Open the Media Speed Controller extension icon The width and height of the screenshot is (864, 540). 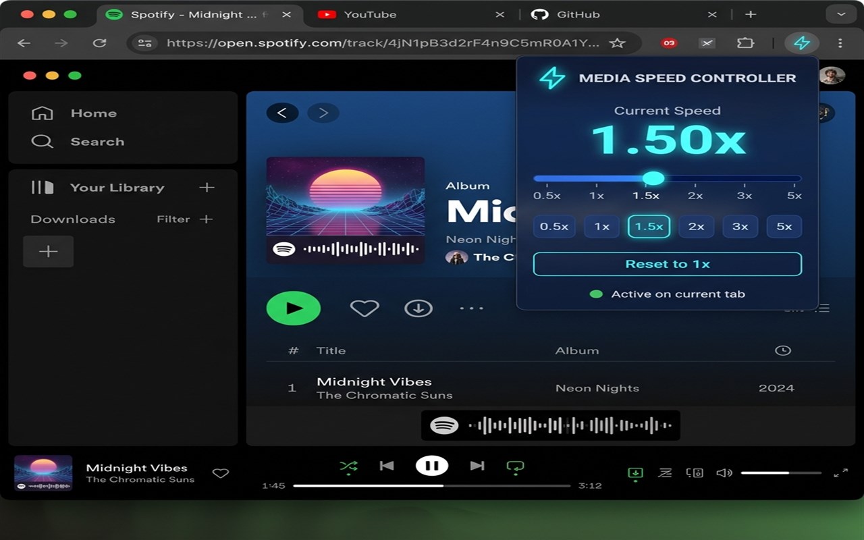pos(801,43)
